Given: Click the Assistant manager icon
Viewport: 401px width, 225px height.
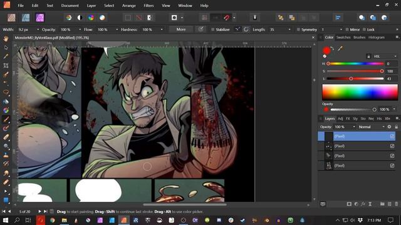Looking at the screenshot, I should click(255, 17).
